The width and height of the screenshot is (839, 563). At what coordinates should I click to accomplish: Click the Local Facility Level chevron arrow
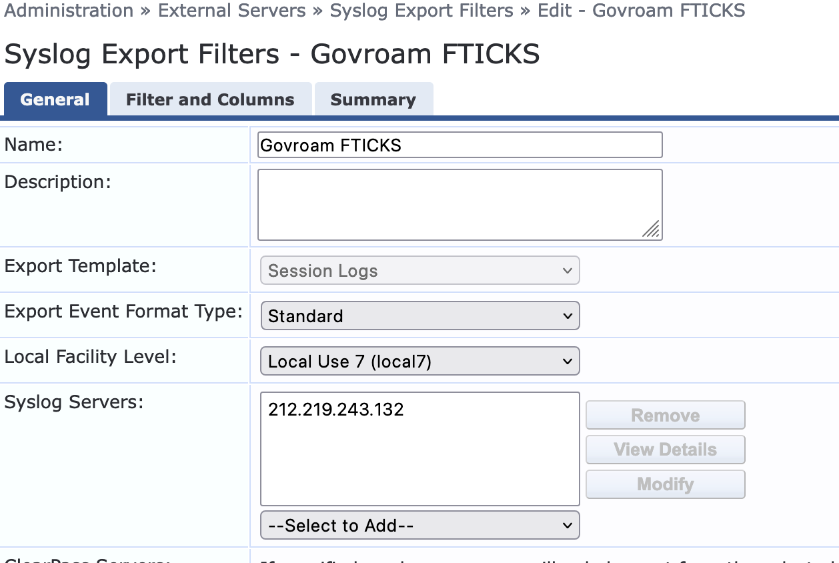pos(568,362)
